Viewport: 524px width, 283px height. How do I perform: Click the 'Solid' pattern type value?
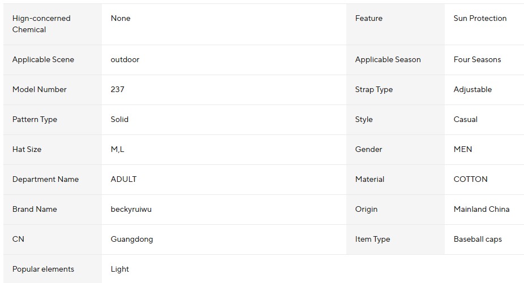119,120
